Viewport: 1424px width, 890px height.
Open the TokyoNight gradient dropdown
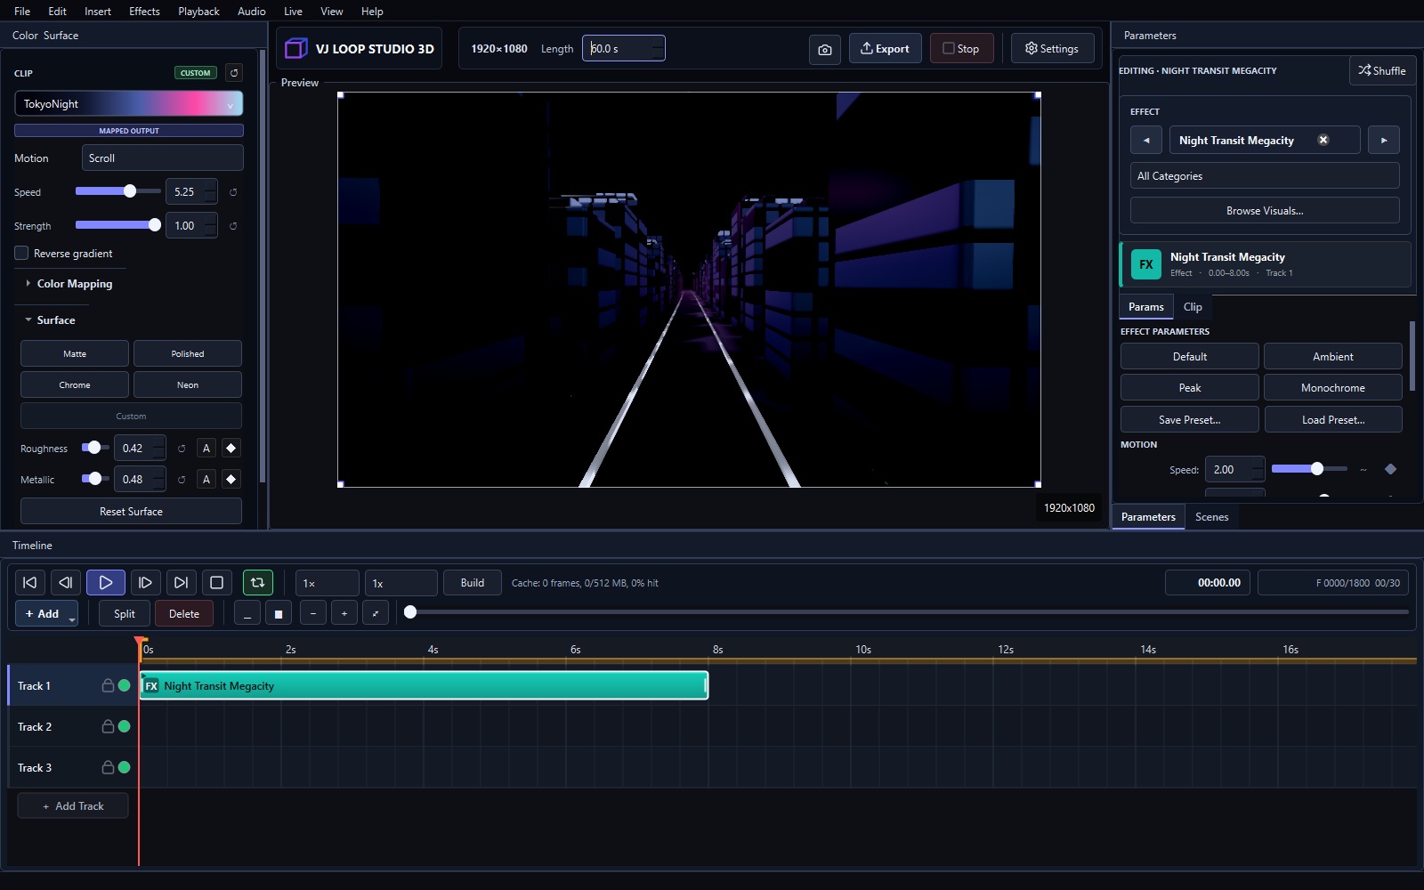point(129,103)
